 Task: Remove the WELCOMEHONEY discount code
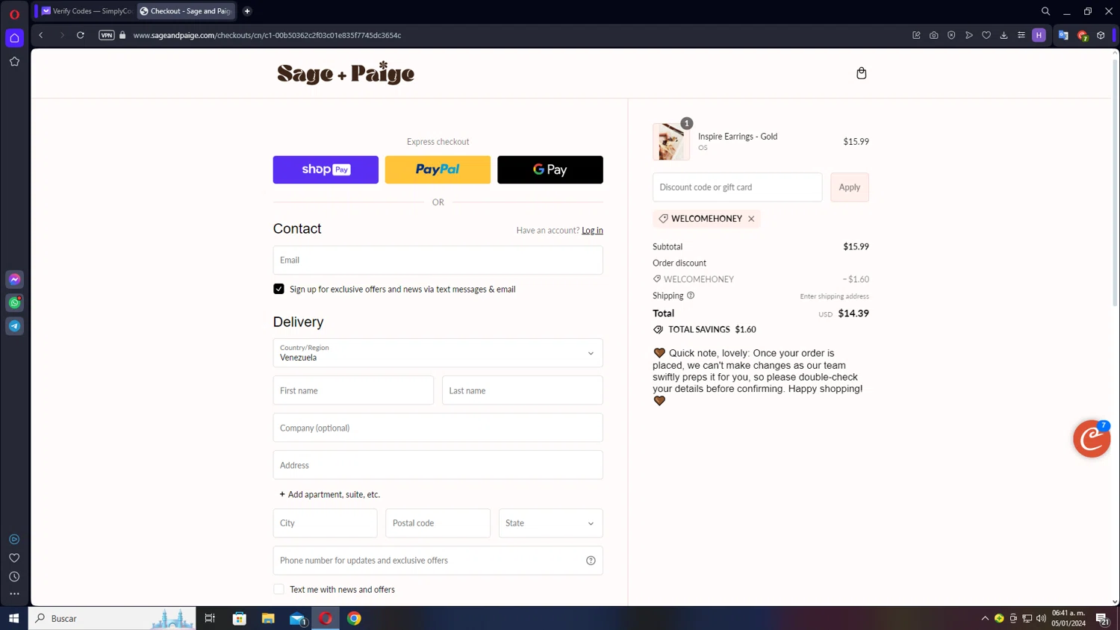[x=751, y=219]
